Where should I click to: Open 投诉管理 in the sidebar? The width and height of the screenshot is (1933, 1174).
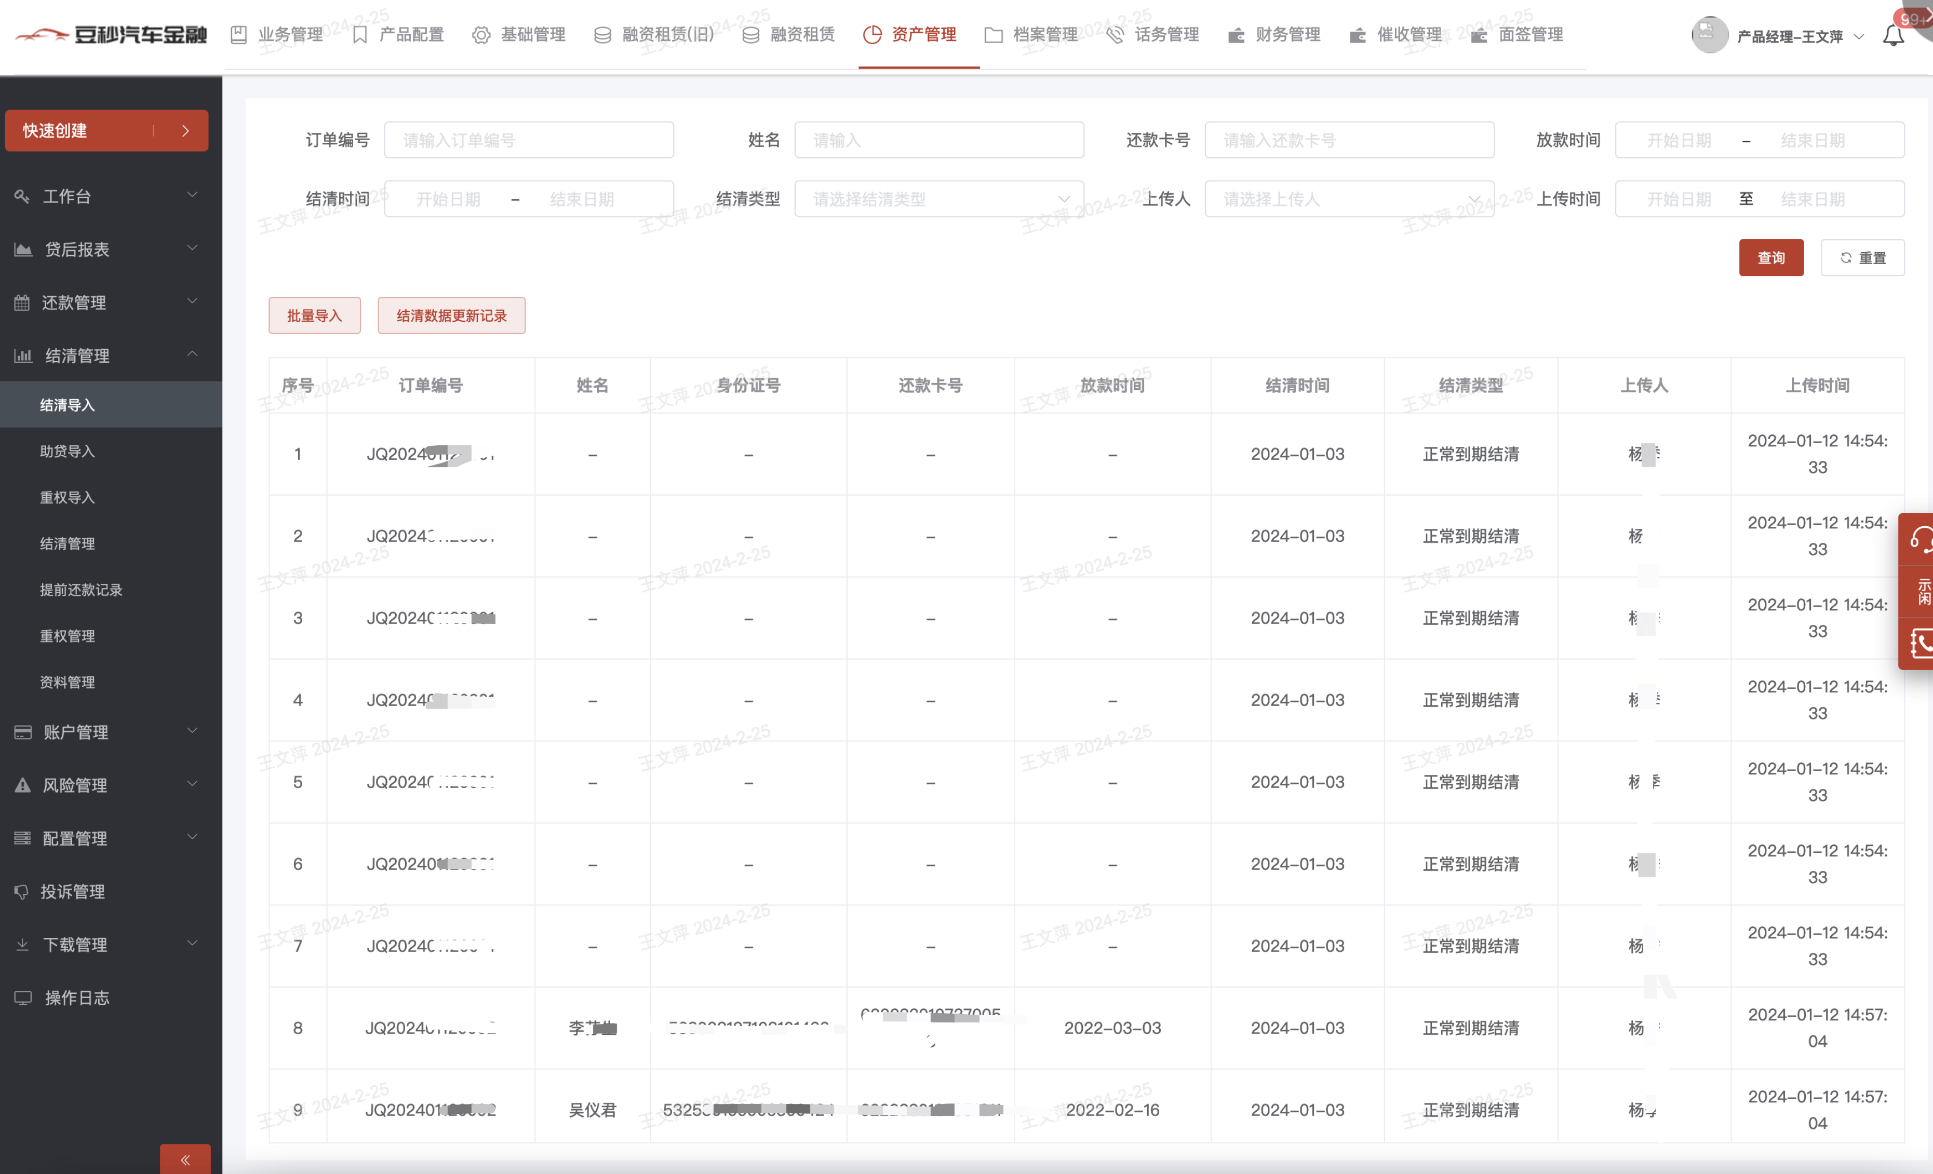[72, 891]
